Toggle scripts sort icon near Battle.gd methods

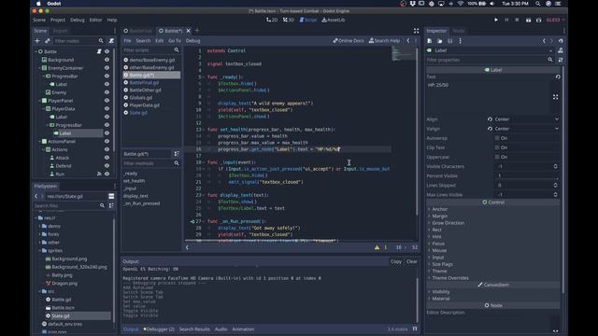point(177,153)
